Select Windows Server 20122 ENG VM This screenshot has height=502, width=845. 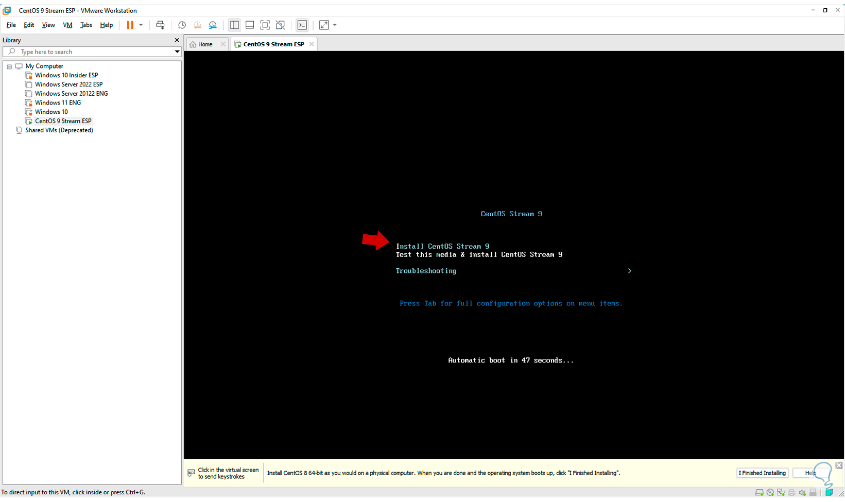71,94
